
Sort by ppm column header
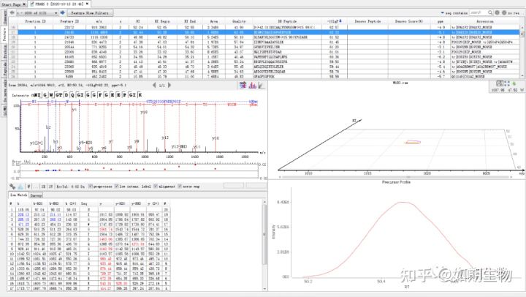point(440,21)
